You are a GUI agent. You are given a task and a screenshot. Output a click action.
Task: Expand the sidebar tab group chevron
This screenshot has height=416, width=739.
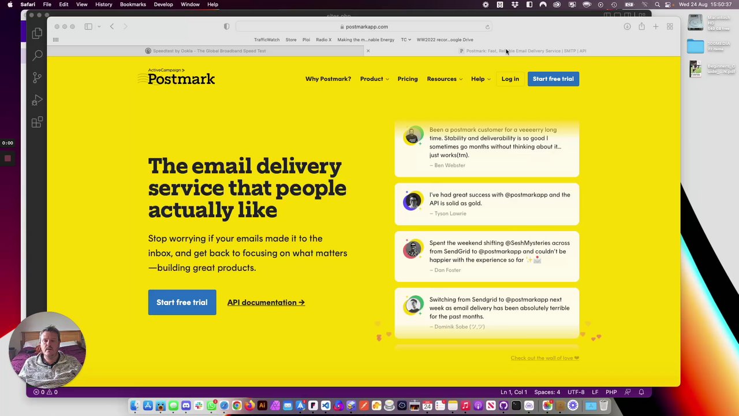point(99,27)
